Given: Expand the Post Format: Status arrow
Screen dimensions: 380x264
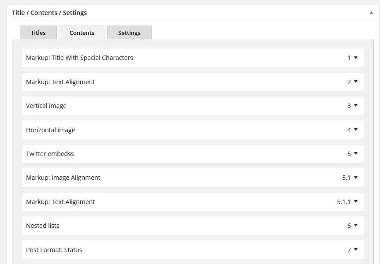Looking at the screenshot, I should click(355, 250).
